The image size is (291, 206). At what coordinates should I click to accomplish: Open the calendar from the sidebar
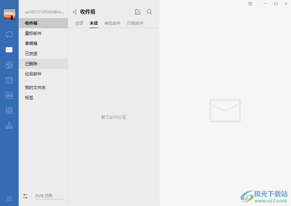tap(9, 80)
